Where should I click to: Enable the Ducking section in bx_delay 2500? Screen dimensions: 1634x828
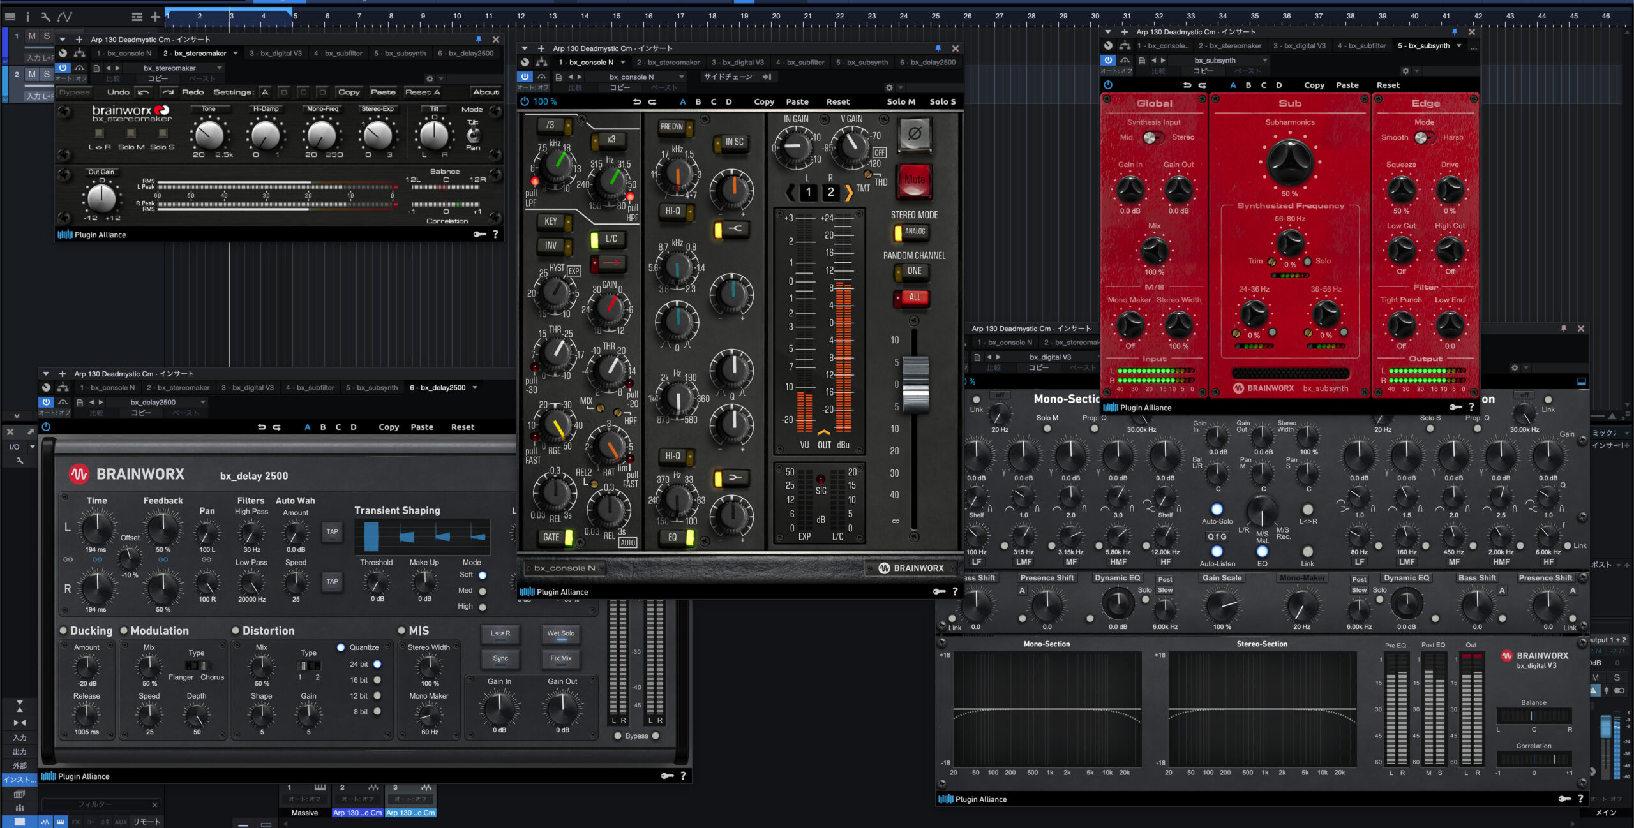click(x=63, y=630)
